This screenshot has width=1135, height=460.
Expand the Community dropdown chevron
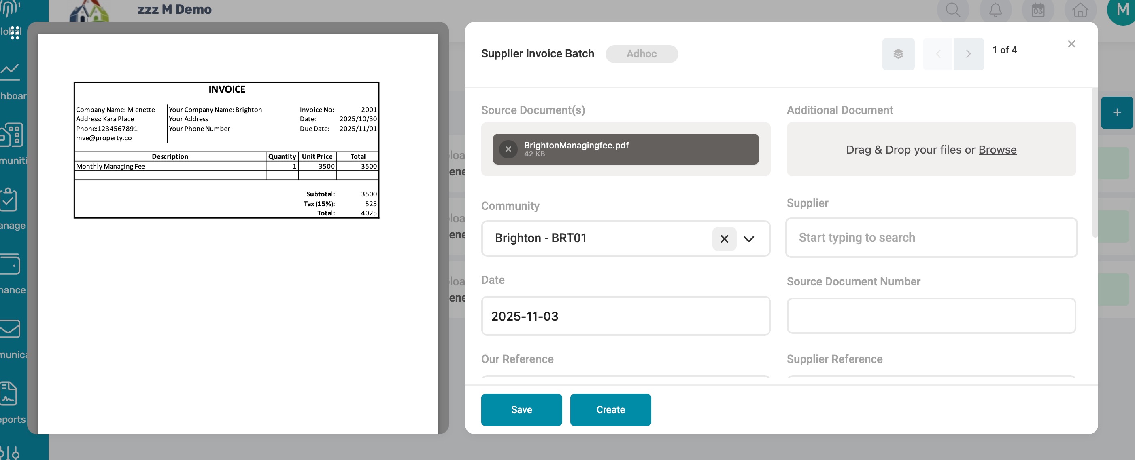coord(748,238)
